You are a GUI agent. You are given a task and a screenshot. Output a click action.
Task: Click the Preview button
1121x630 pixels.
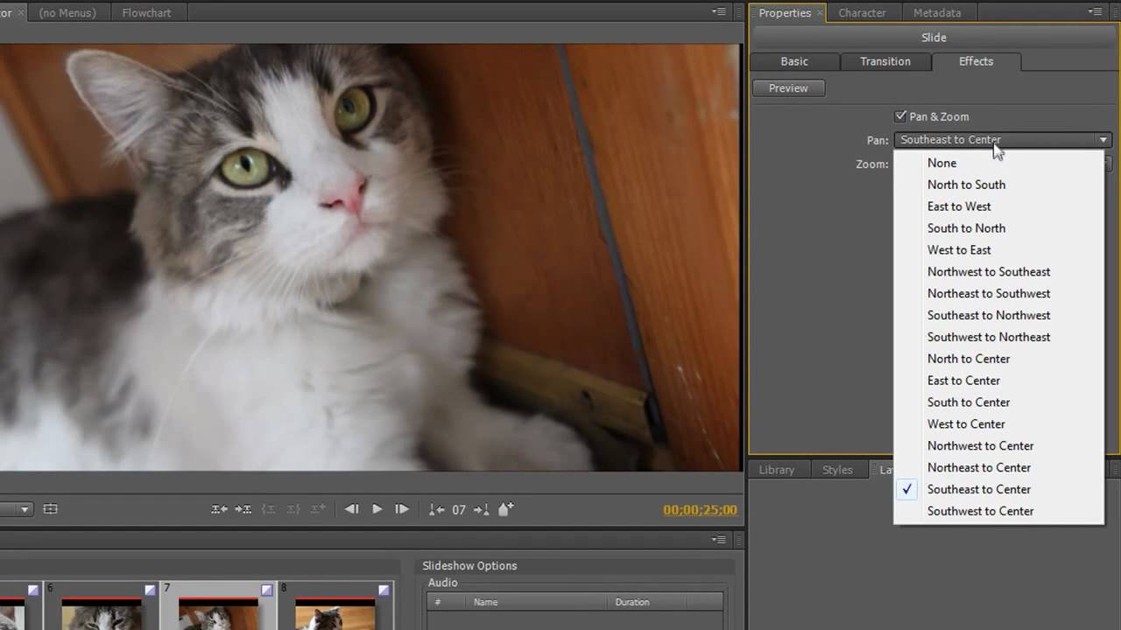coord(788,88)
